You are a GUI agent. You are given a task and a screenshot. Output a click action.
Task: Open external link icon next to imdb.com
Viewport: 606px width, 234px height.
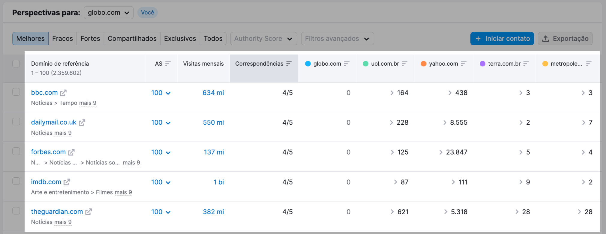click(x=67, y=182)
